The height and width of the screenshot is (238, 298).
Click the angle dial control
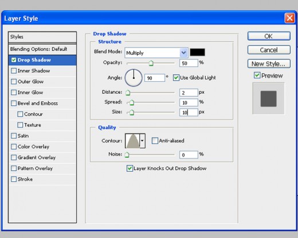[134, 78]
